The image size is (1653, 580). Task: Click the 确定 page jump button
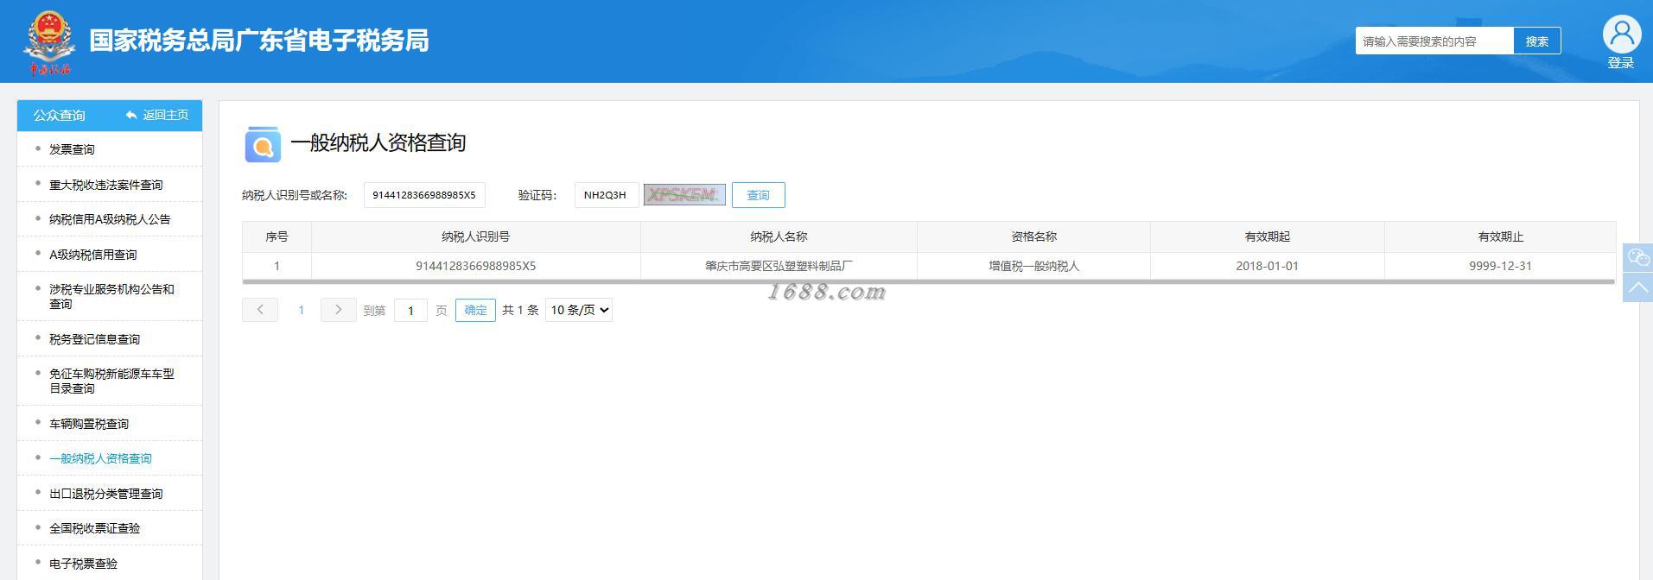tap(475, 310)
